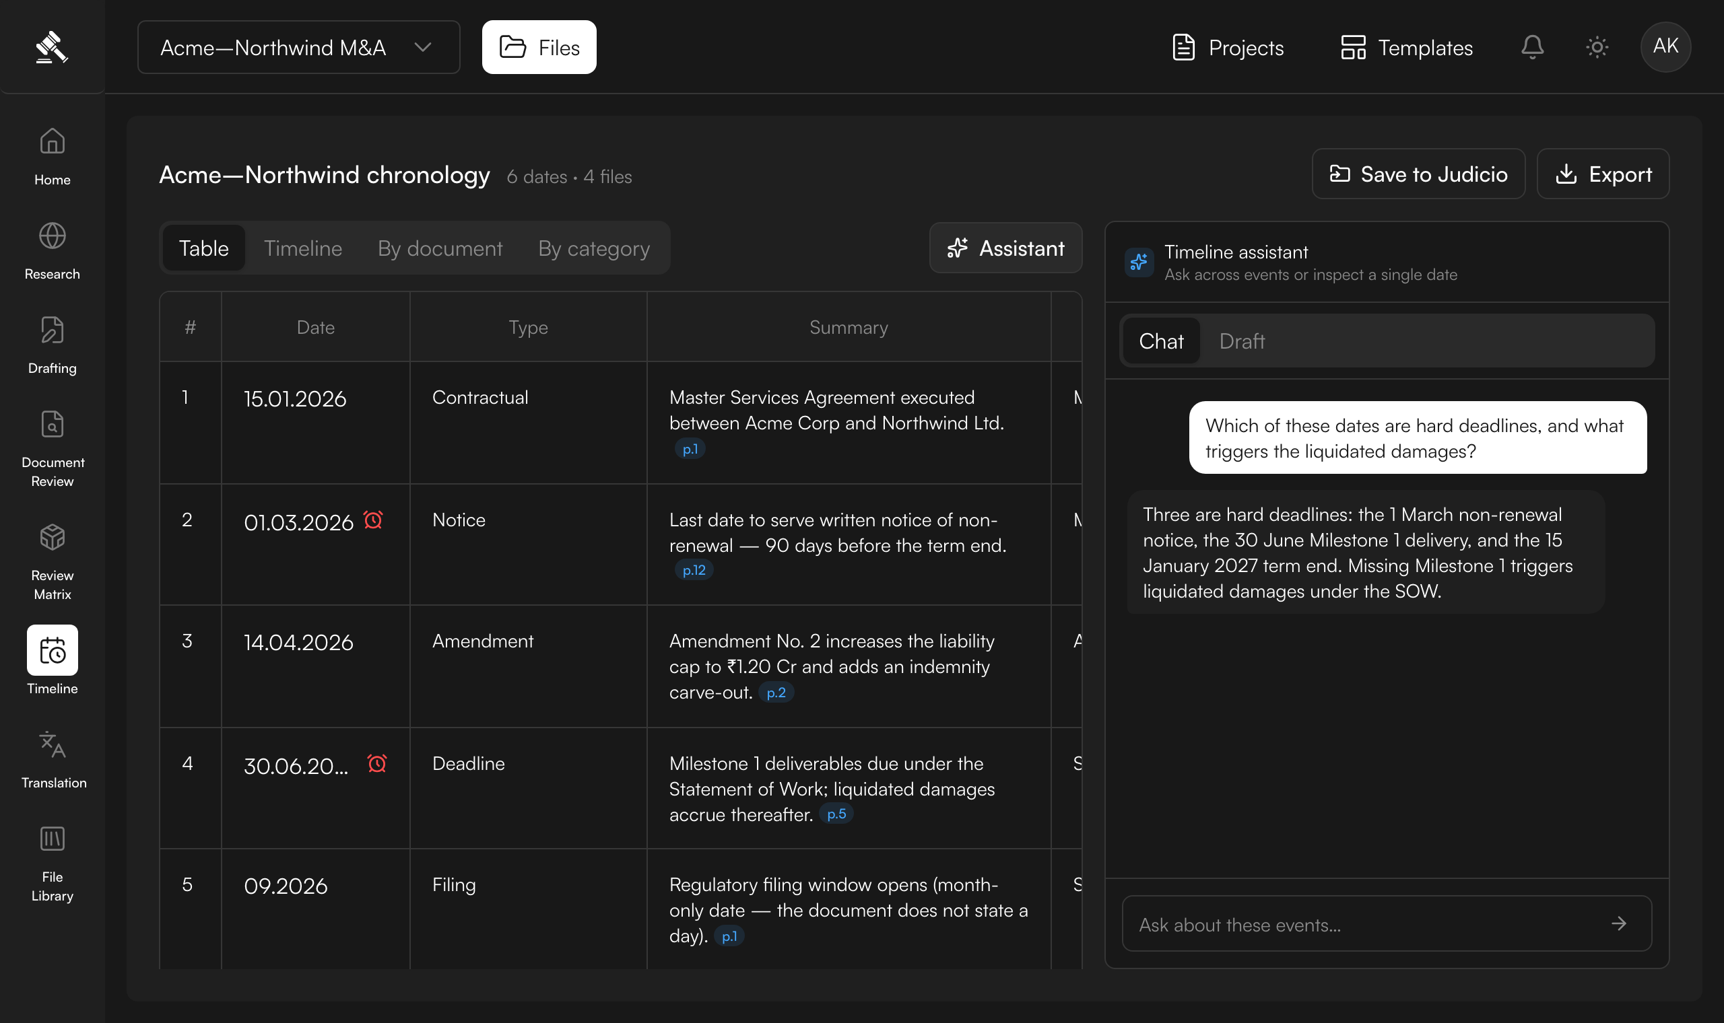This screenshot has height=1023, width=1724.
Task: Open the AK user avatar menu
Action: pyautogui.click(x=1665, y=47)
